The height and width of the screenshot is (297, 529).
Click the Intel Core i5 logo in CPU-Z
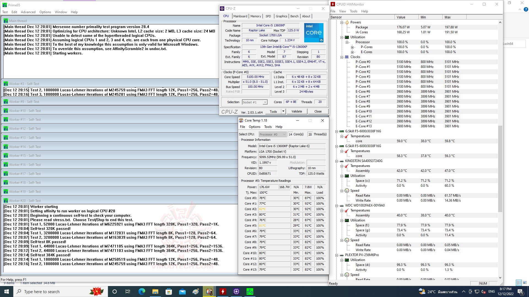point(314,33)
